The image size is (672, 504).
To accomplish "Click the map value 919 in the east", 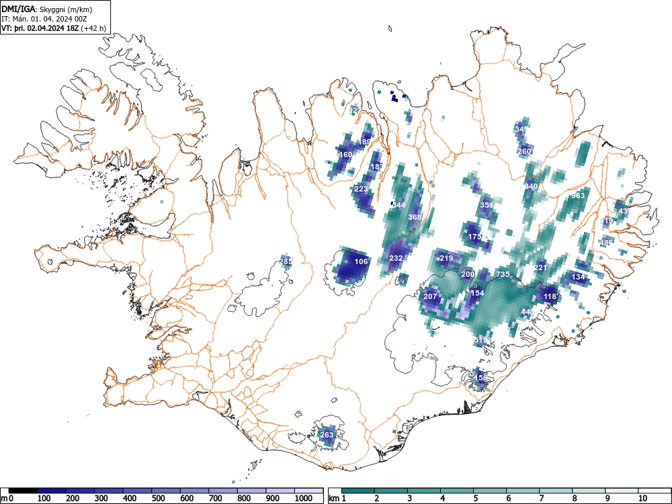I will pos(606,220).
